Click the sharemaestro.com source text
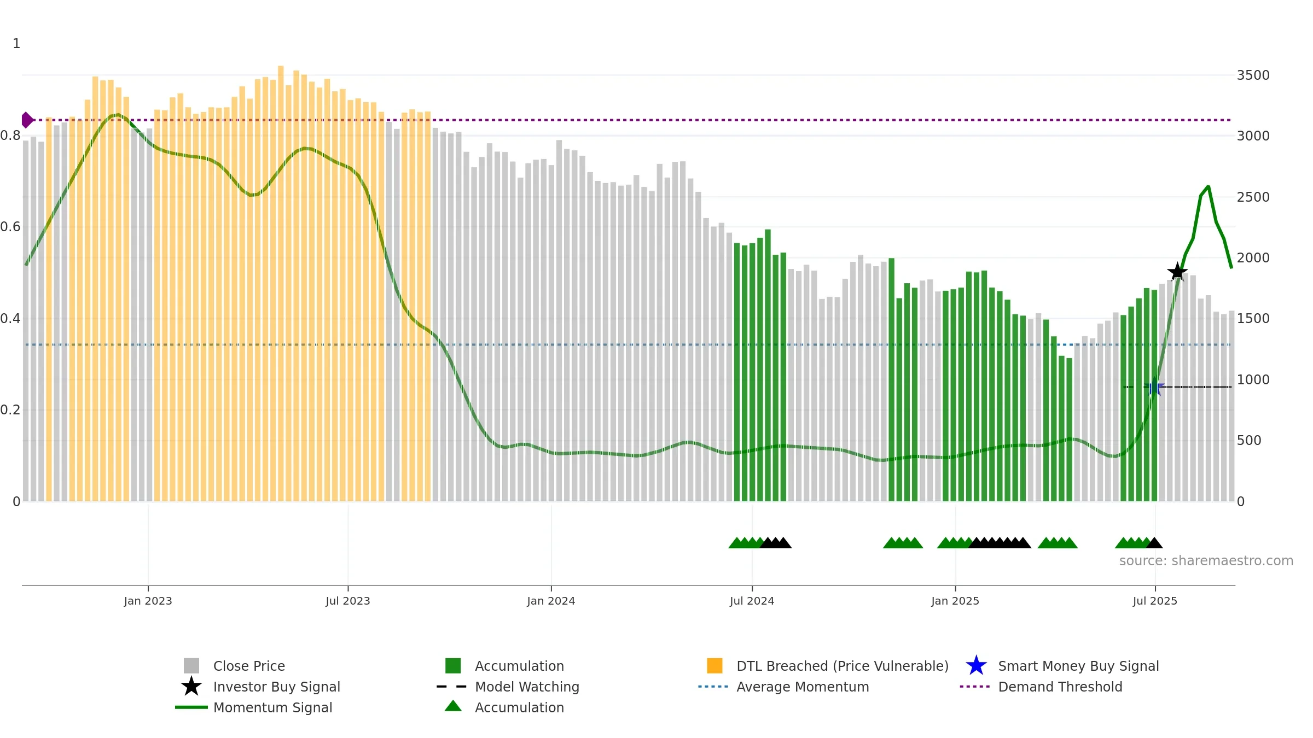1313x738 pixels. [1206, 561]
